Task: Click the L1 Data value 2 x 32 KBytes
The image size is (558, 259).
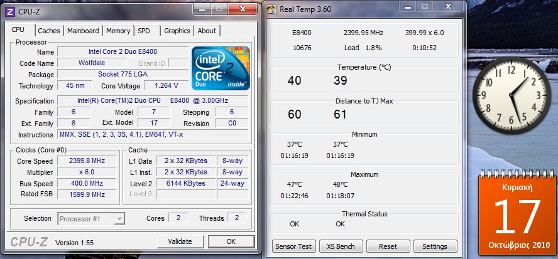Action: click(x=186, y=161)
